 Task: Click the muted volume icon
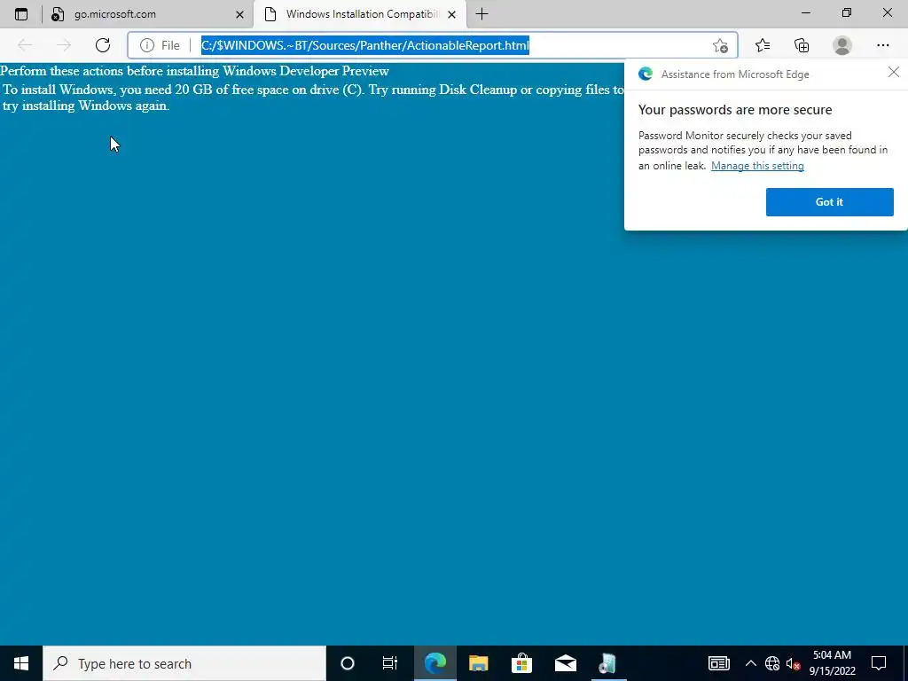[793, 663]
